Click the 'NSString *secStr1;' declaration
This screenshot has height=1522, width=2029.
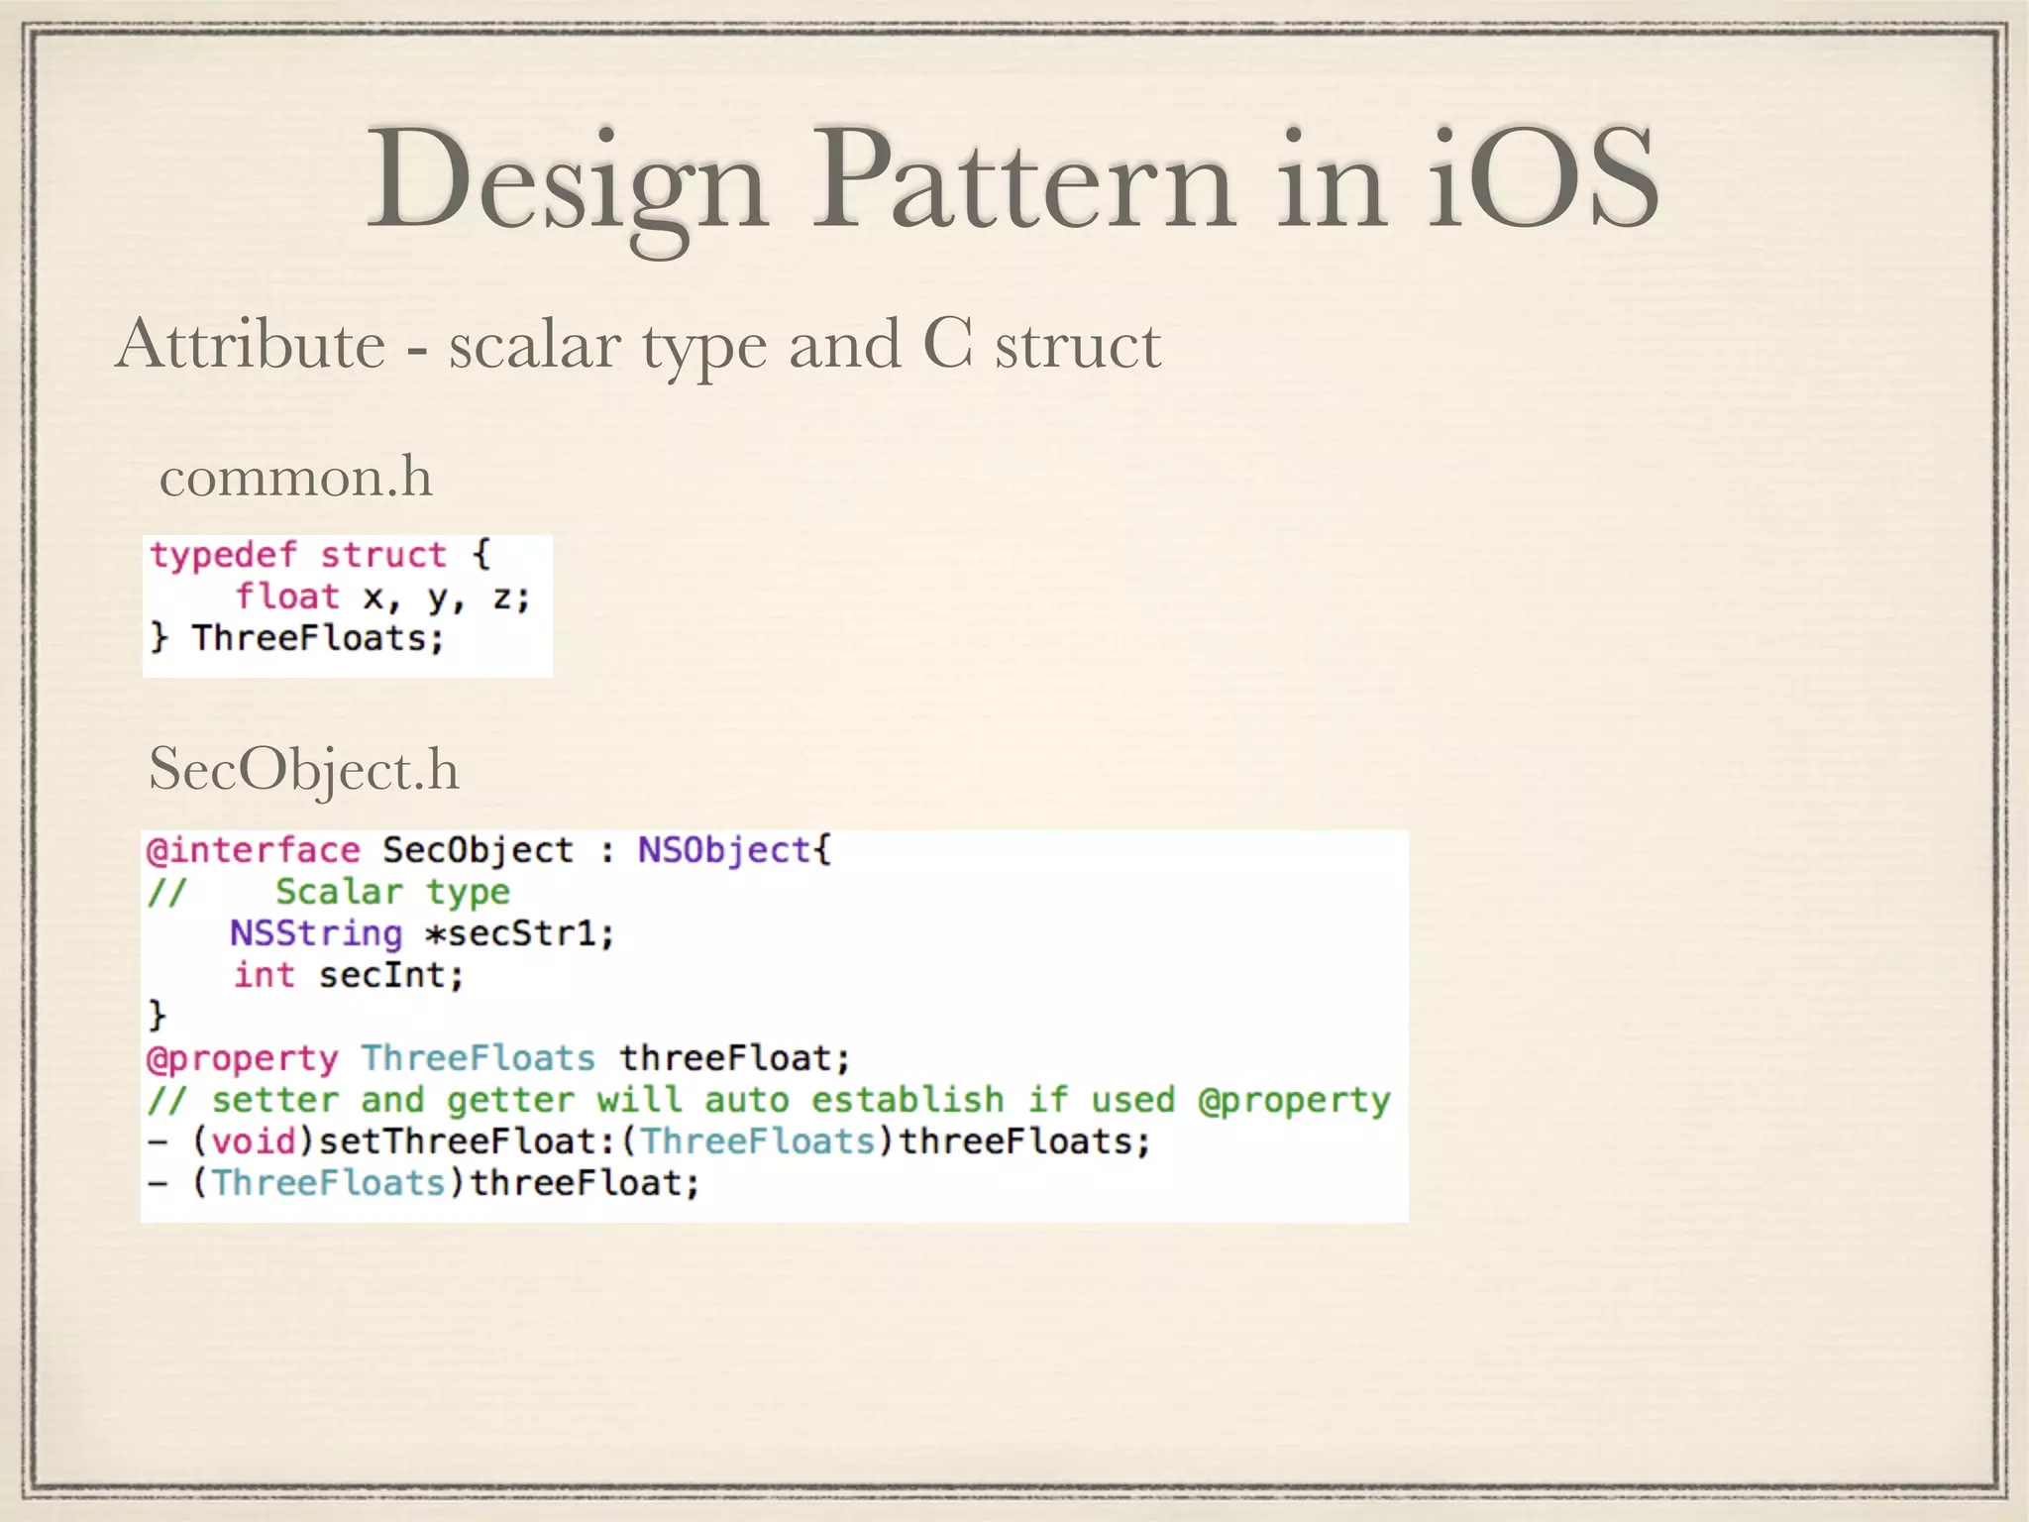pos(422,933)
